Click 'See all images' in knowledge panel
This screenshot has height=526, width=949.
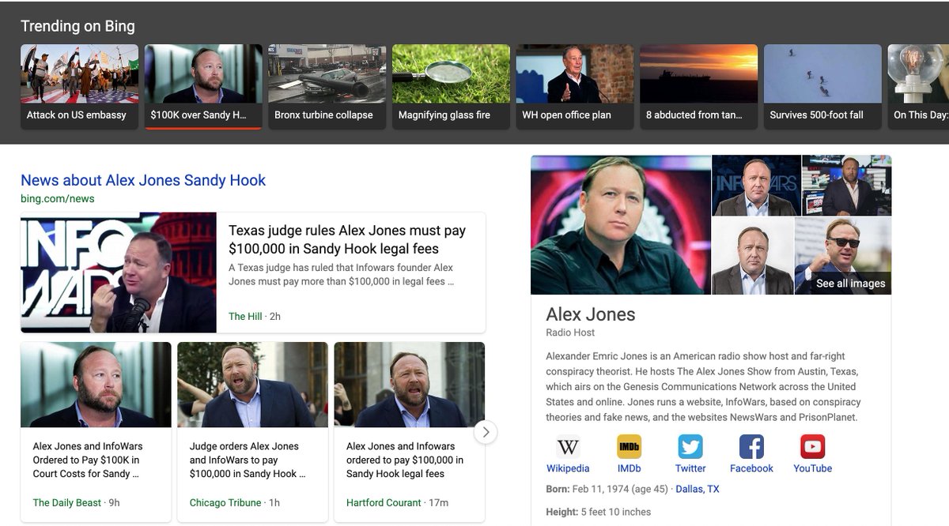pyautogui.click(x=850, y=284)
